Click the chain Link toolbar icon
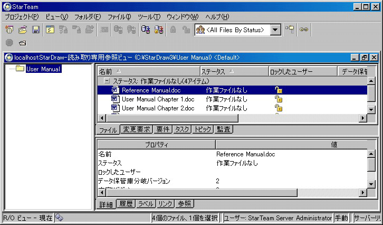Image resolution: width=383 pixels, height=225 pixels. pos(304,30)
